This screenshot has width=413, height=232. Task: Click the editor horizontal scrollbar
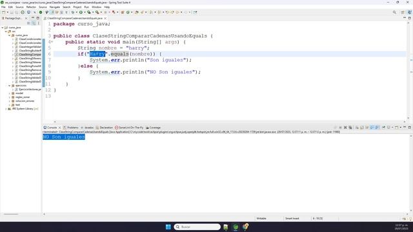[229, 122]
